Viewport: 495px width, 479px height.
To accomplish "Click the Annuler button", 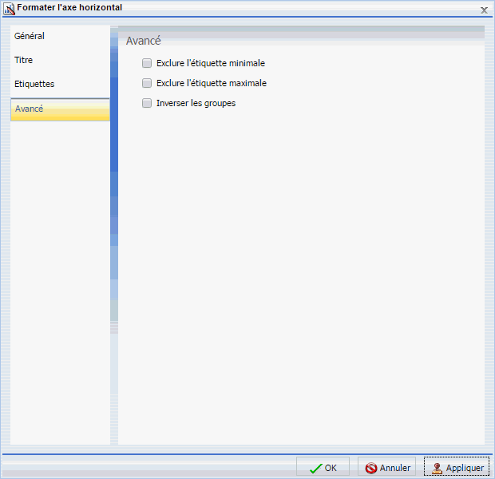I will [386, 467].
